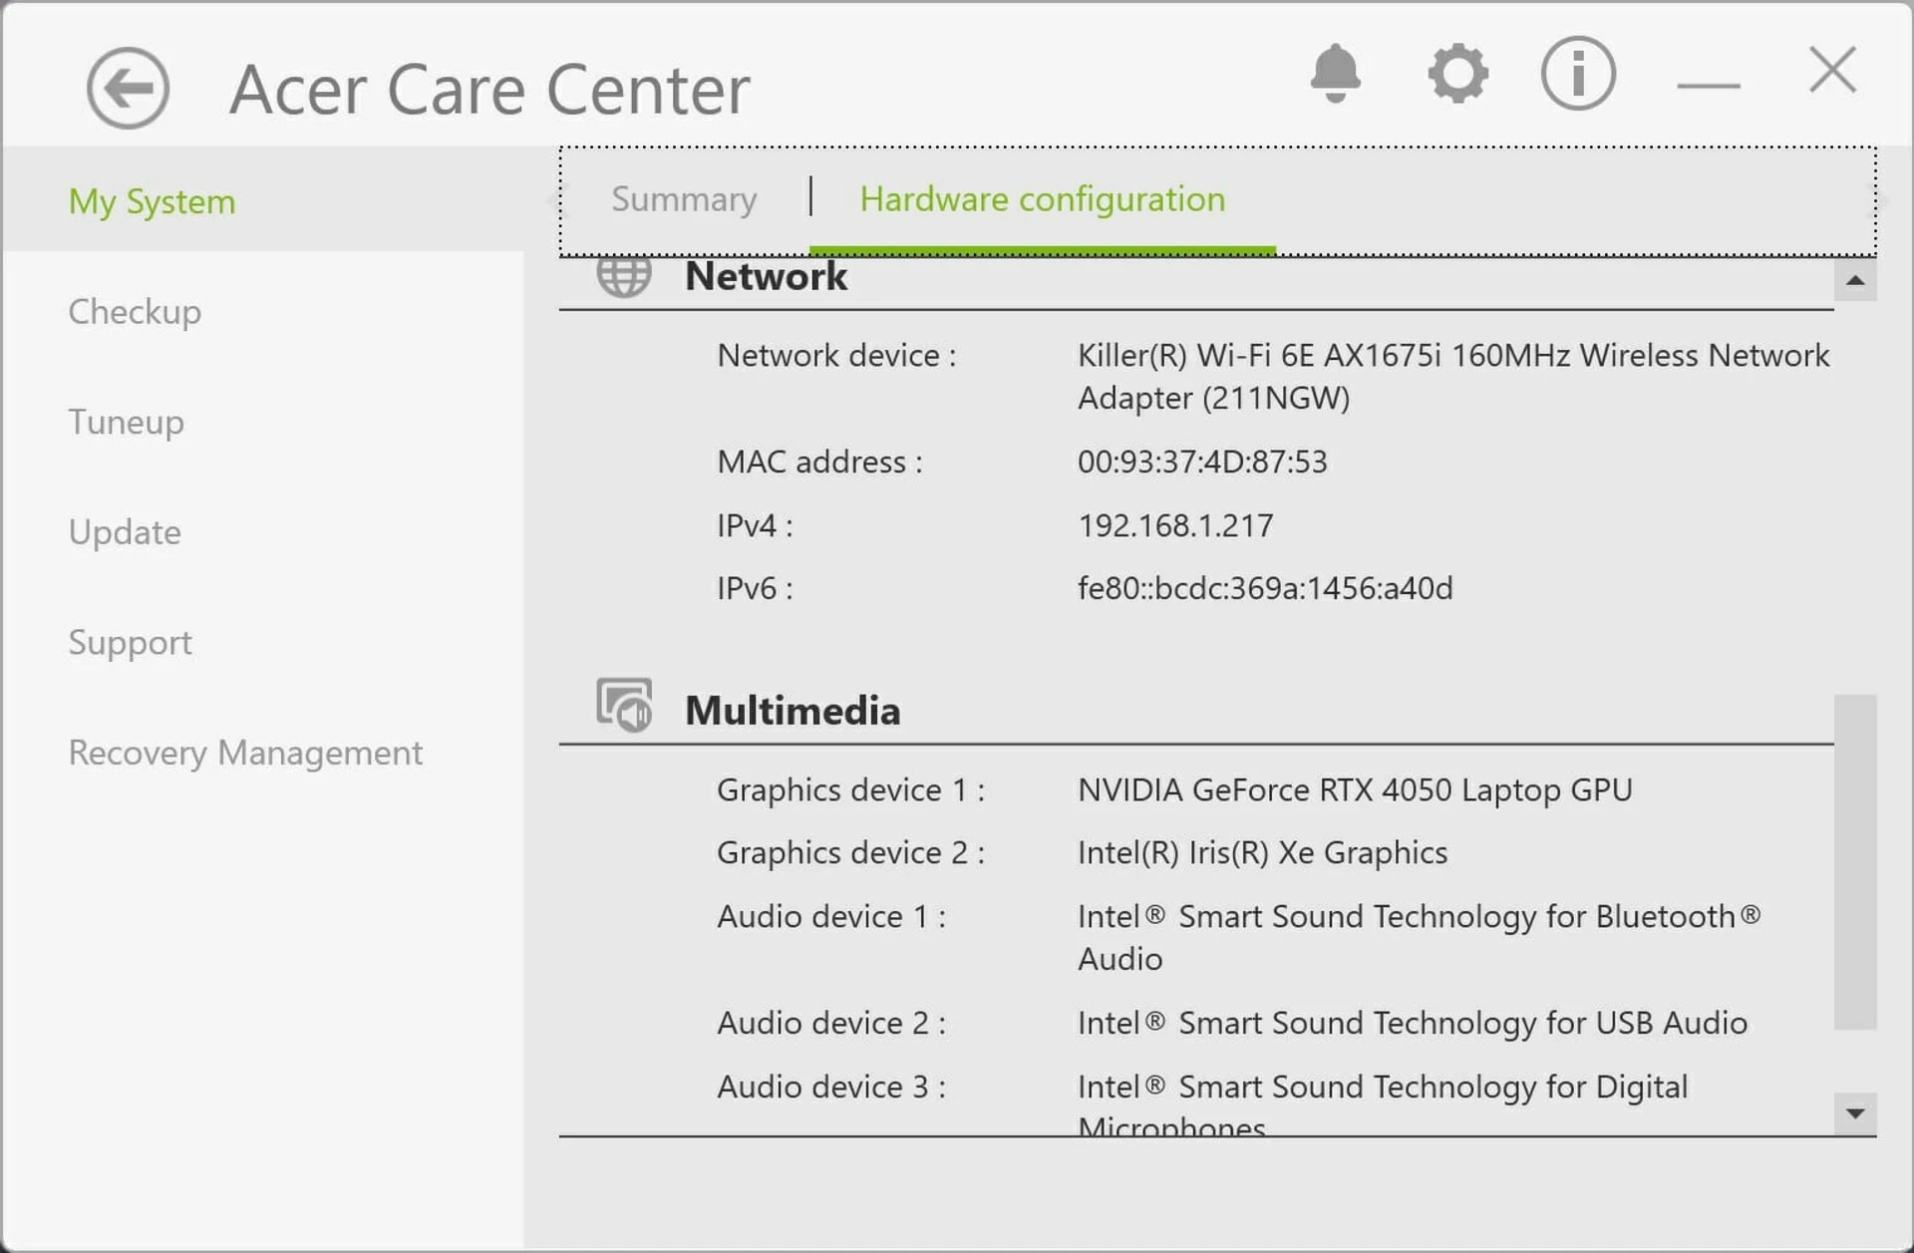1914x1253 pixels.
Task: Click the Graphics device 1 label
Action: coord(850,789)
